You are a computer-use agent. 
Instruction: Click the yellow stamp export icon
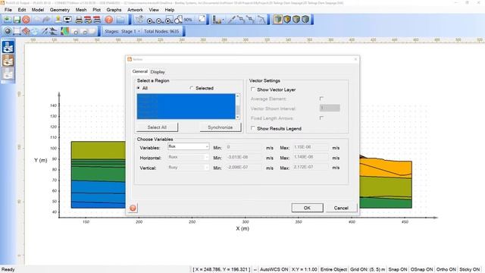(58, 20)
